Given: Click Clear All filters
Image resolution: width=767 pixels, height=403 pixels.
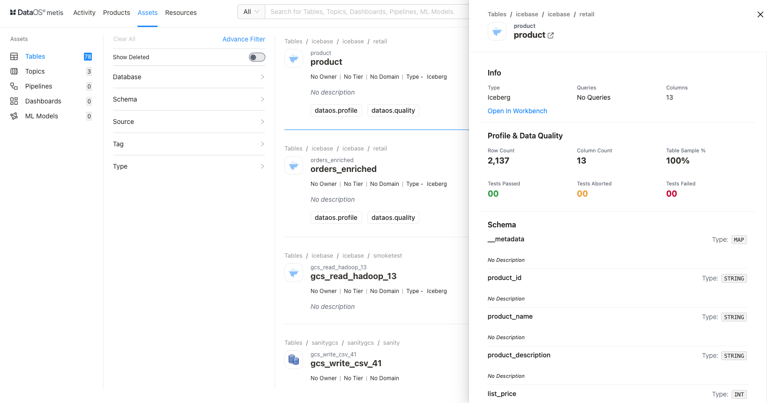Looking at the screenshot, I should (124, 39).
